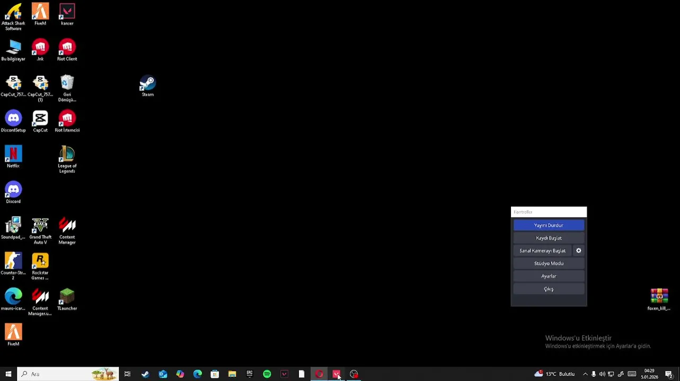Select the CapCut desktop shortcut
The image size is (680, 381).
pos(40,121)
